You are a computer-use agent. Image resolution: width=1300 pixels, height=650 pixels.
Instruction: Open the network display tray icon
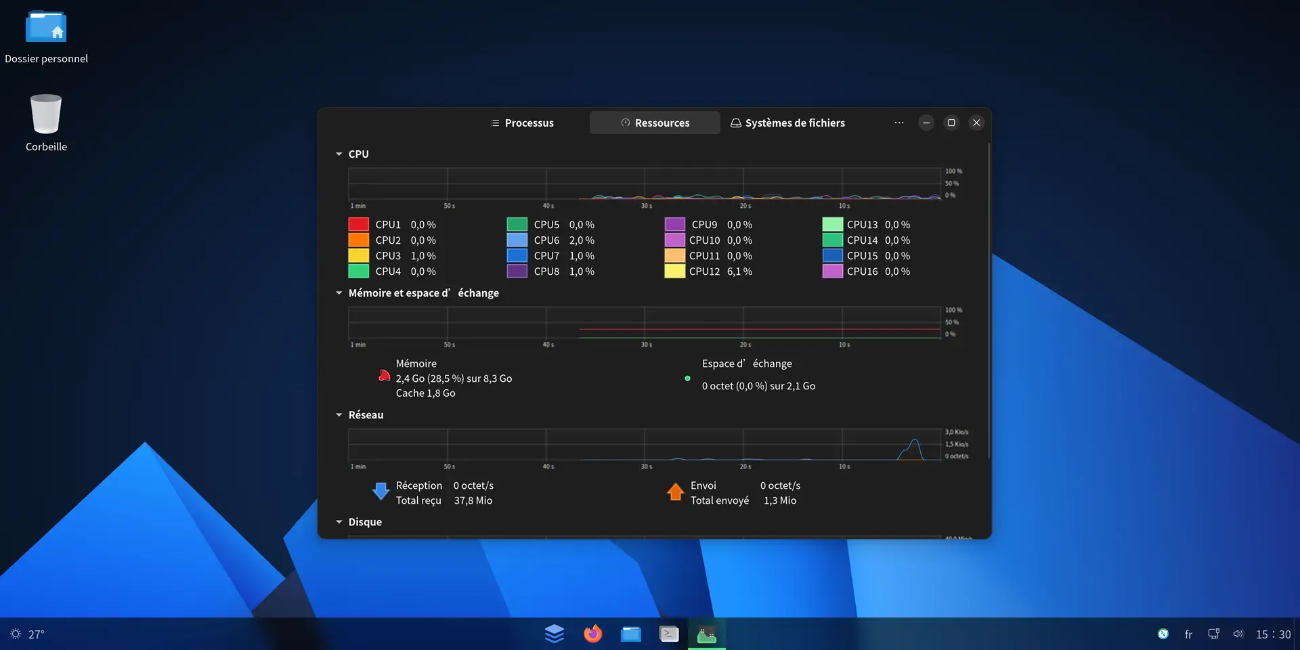1214,634
